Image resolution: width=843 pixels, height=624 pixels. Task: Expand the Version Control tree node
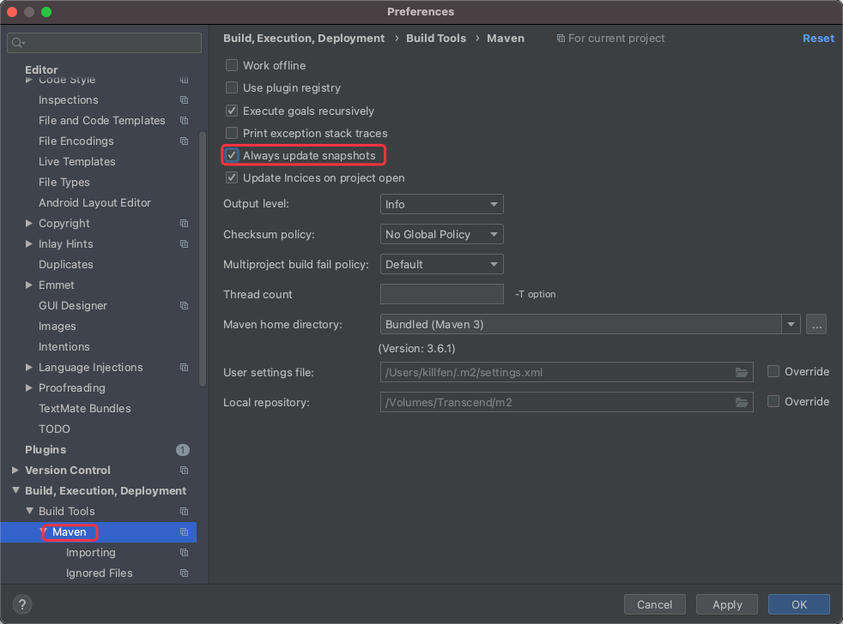click(15, 471)
